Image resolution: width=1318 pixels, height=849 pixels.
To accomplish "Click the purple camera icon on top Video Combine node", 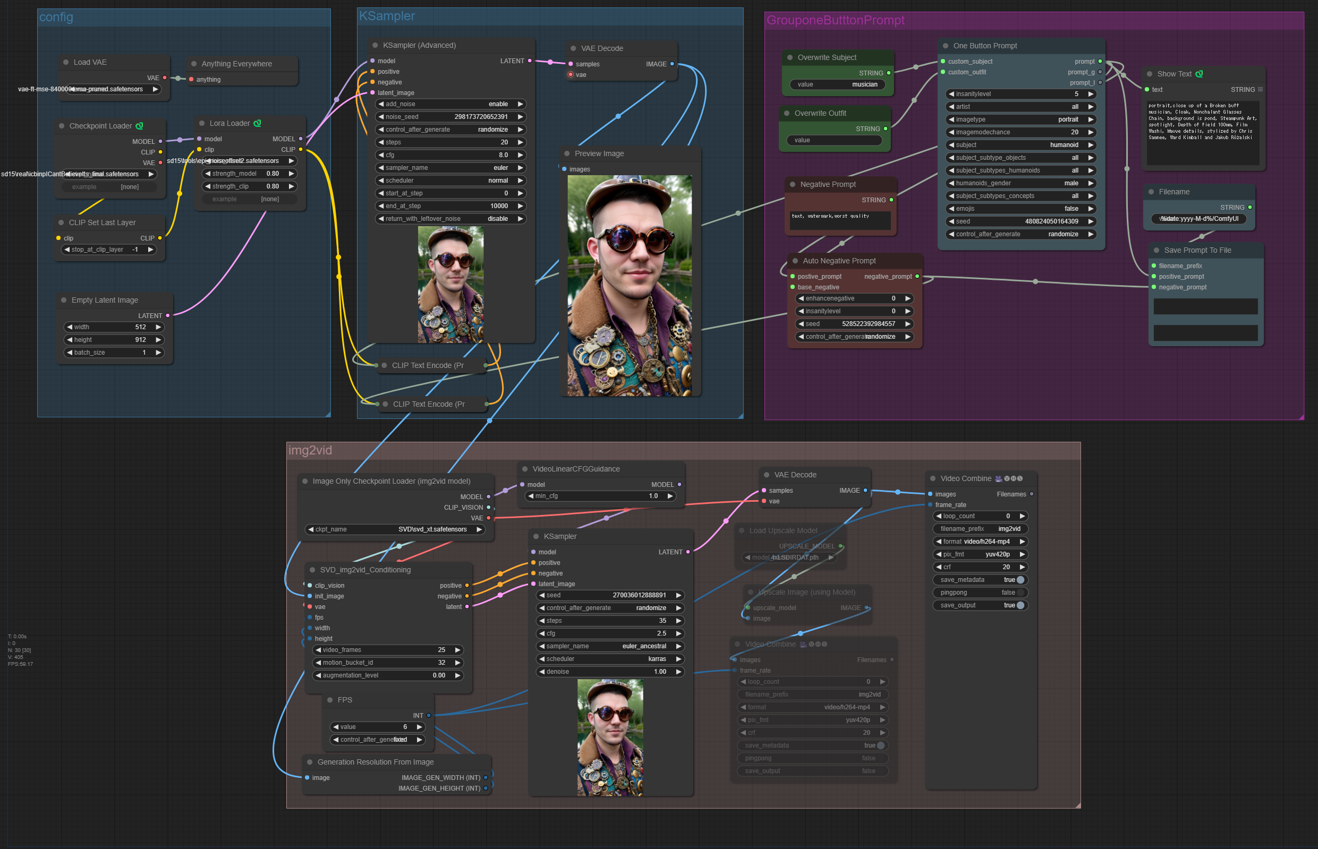I will pos(998,478).
